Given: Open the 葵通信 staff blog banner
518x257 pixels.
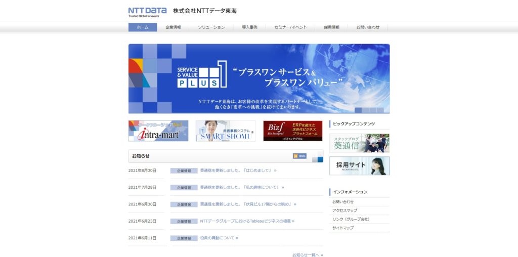Looking at the screenshot, I should [x=360, y=143].
